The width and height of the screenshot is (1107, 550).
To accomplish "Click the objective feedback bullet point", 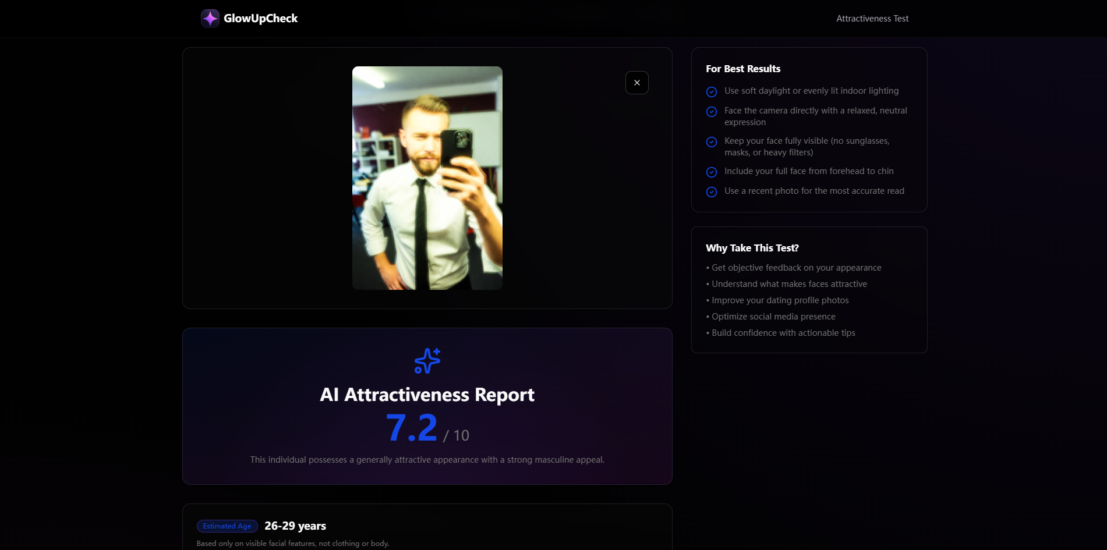I will [x=794, y=267].
